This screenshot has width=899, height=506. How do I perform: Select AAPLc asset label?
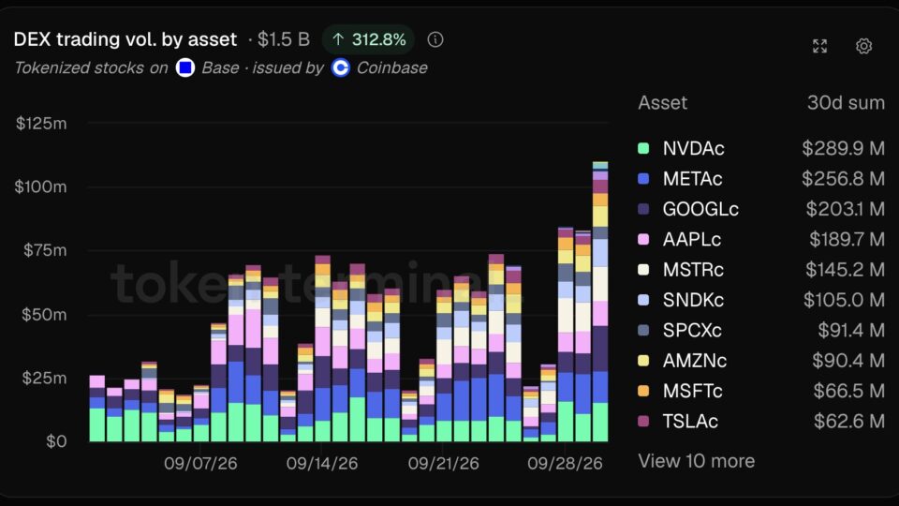point(691,239)
